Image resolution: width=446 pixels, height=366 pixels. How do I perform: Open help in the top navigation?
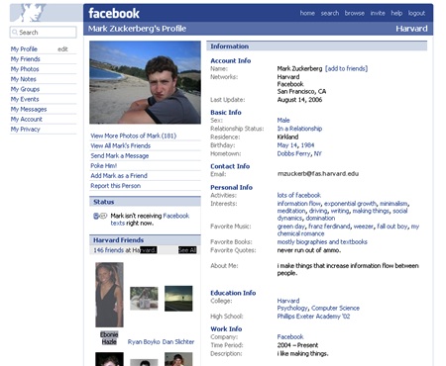(396, 13)
